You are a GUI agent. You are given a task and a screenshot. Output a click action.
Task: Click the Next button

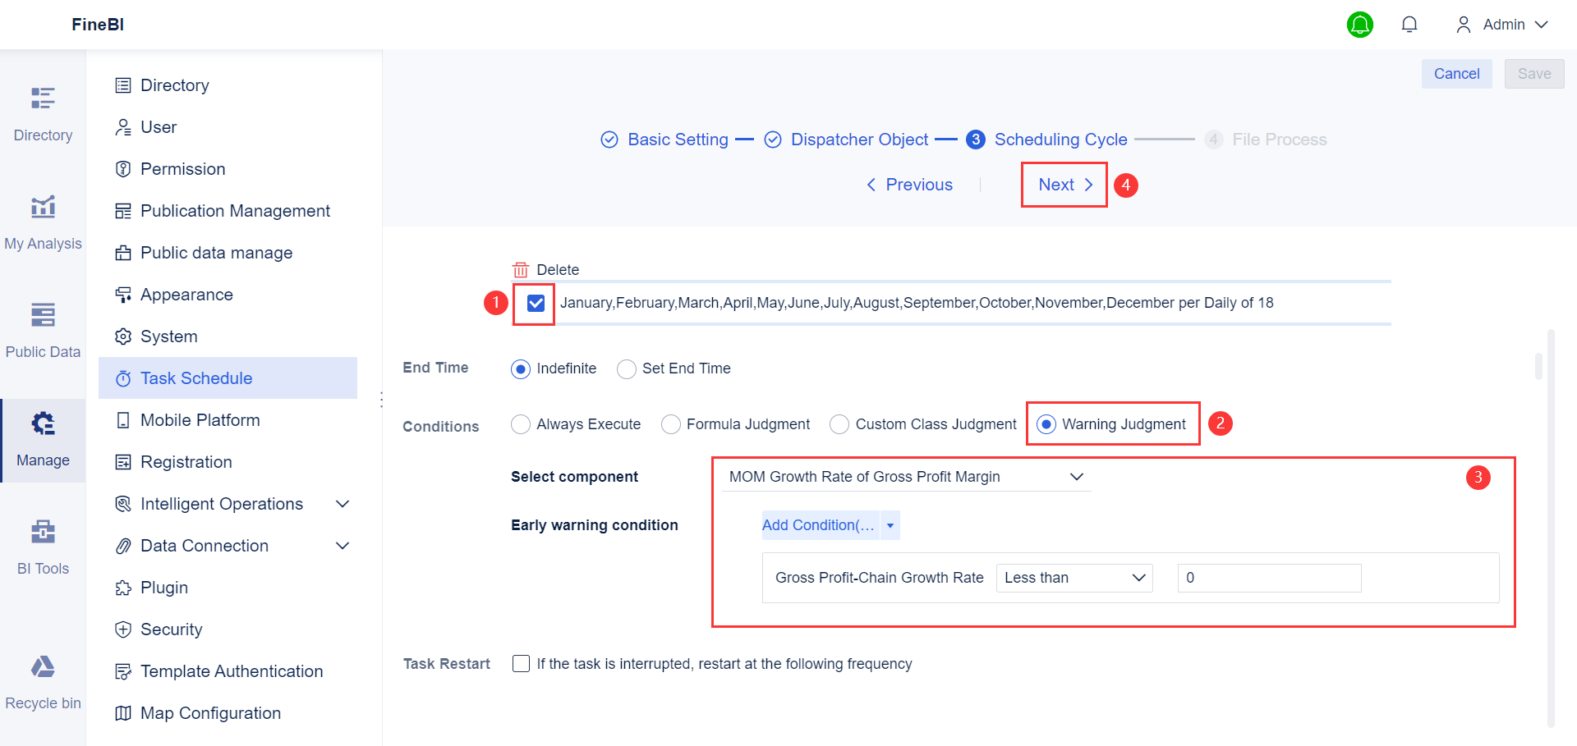(x=1063, y=184)
